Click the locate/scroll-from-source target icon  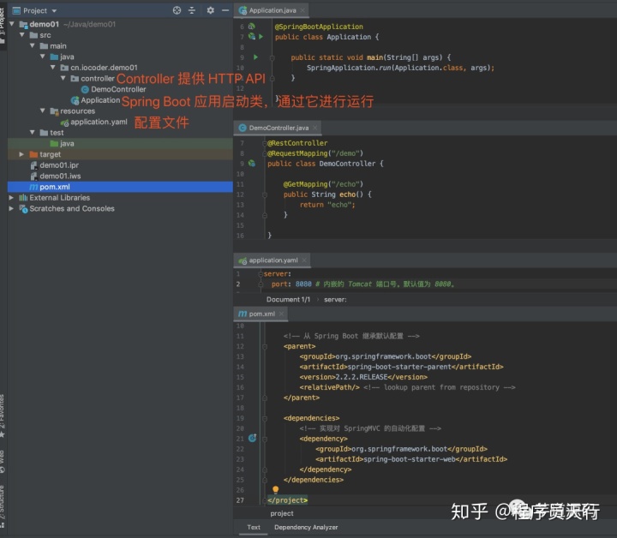click(177, 10)
